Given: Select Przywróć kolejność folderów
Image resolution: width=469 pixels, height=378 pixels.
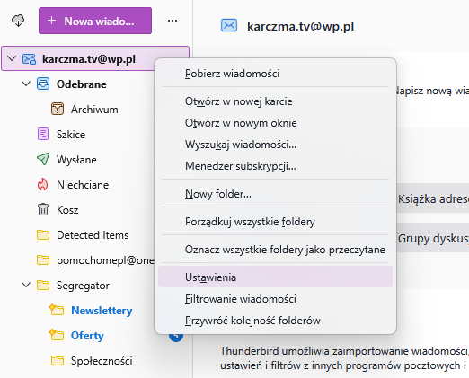Looking at the screenshot, I should point(275,321).
